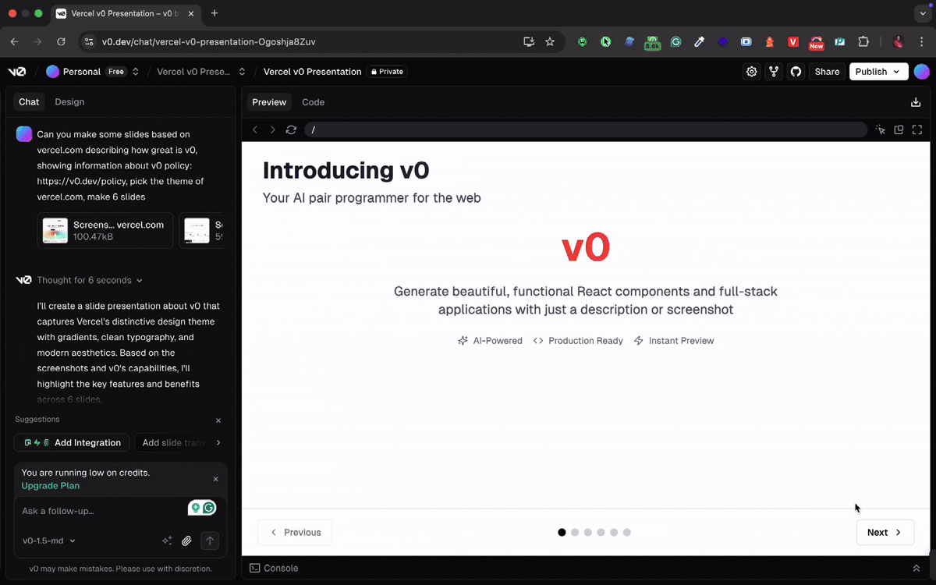Open project settings gear icon
The width and height of the screenshot is (936, 585).
tap(752, 72)
